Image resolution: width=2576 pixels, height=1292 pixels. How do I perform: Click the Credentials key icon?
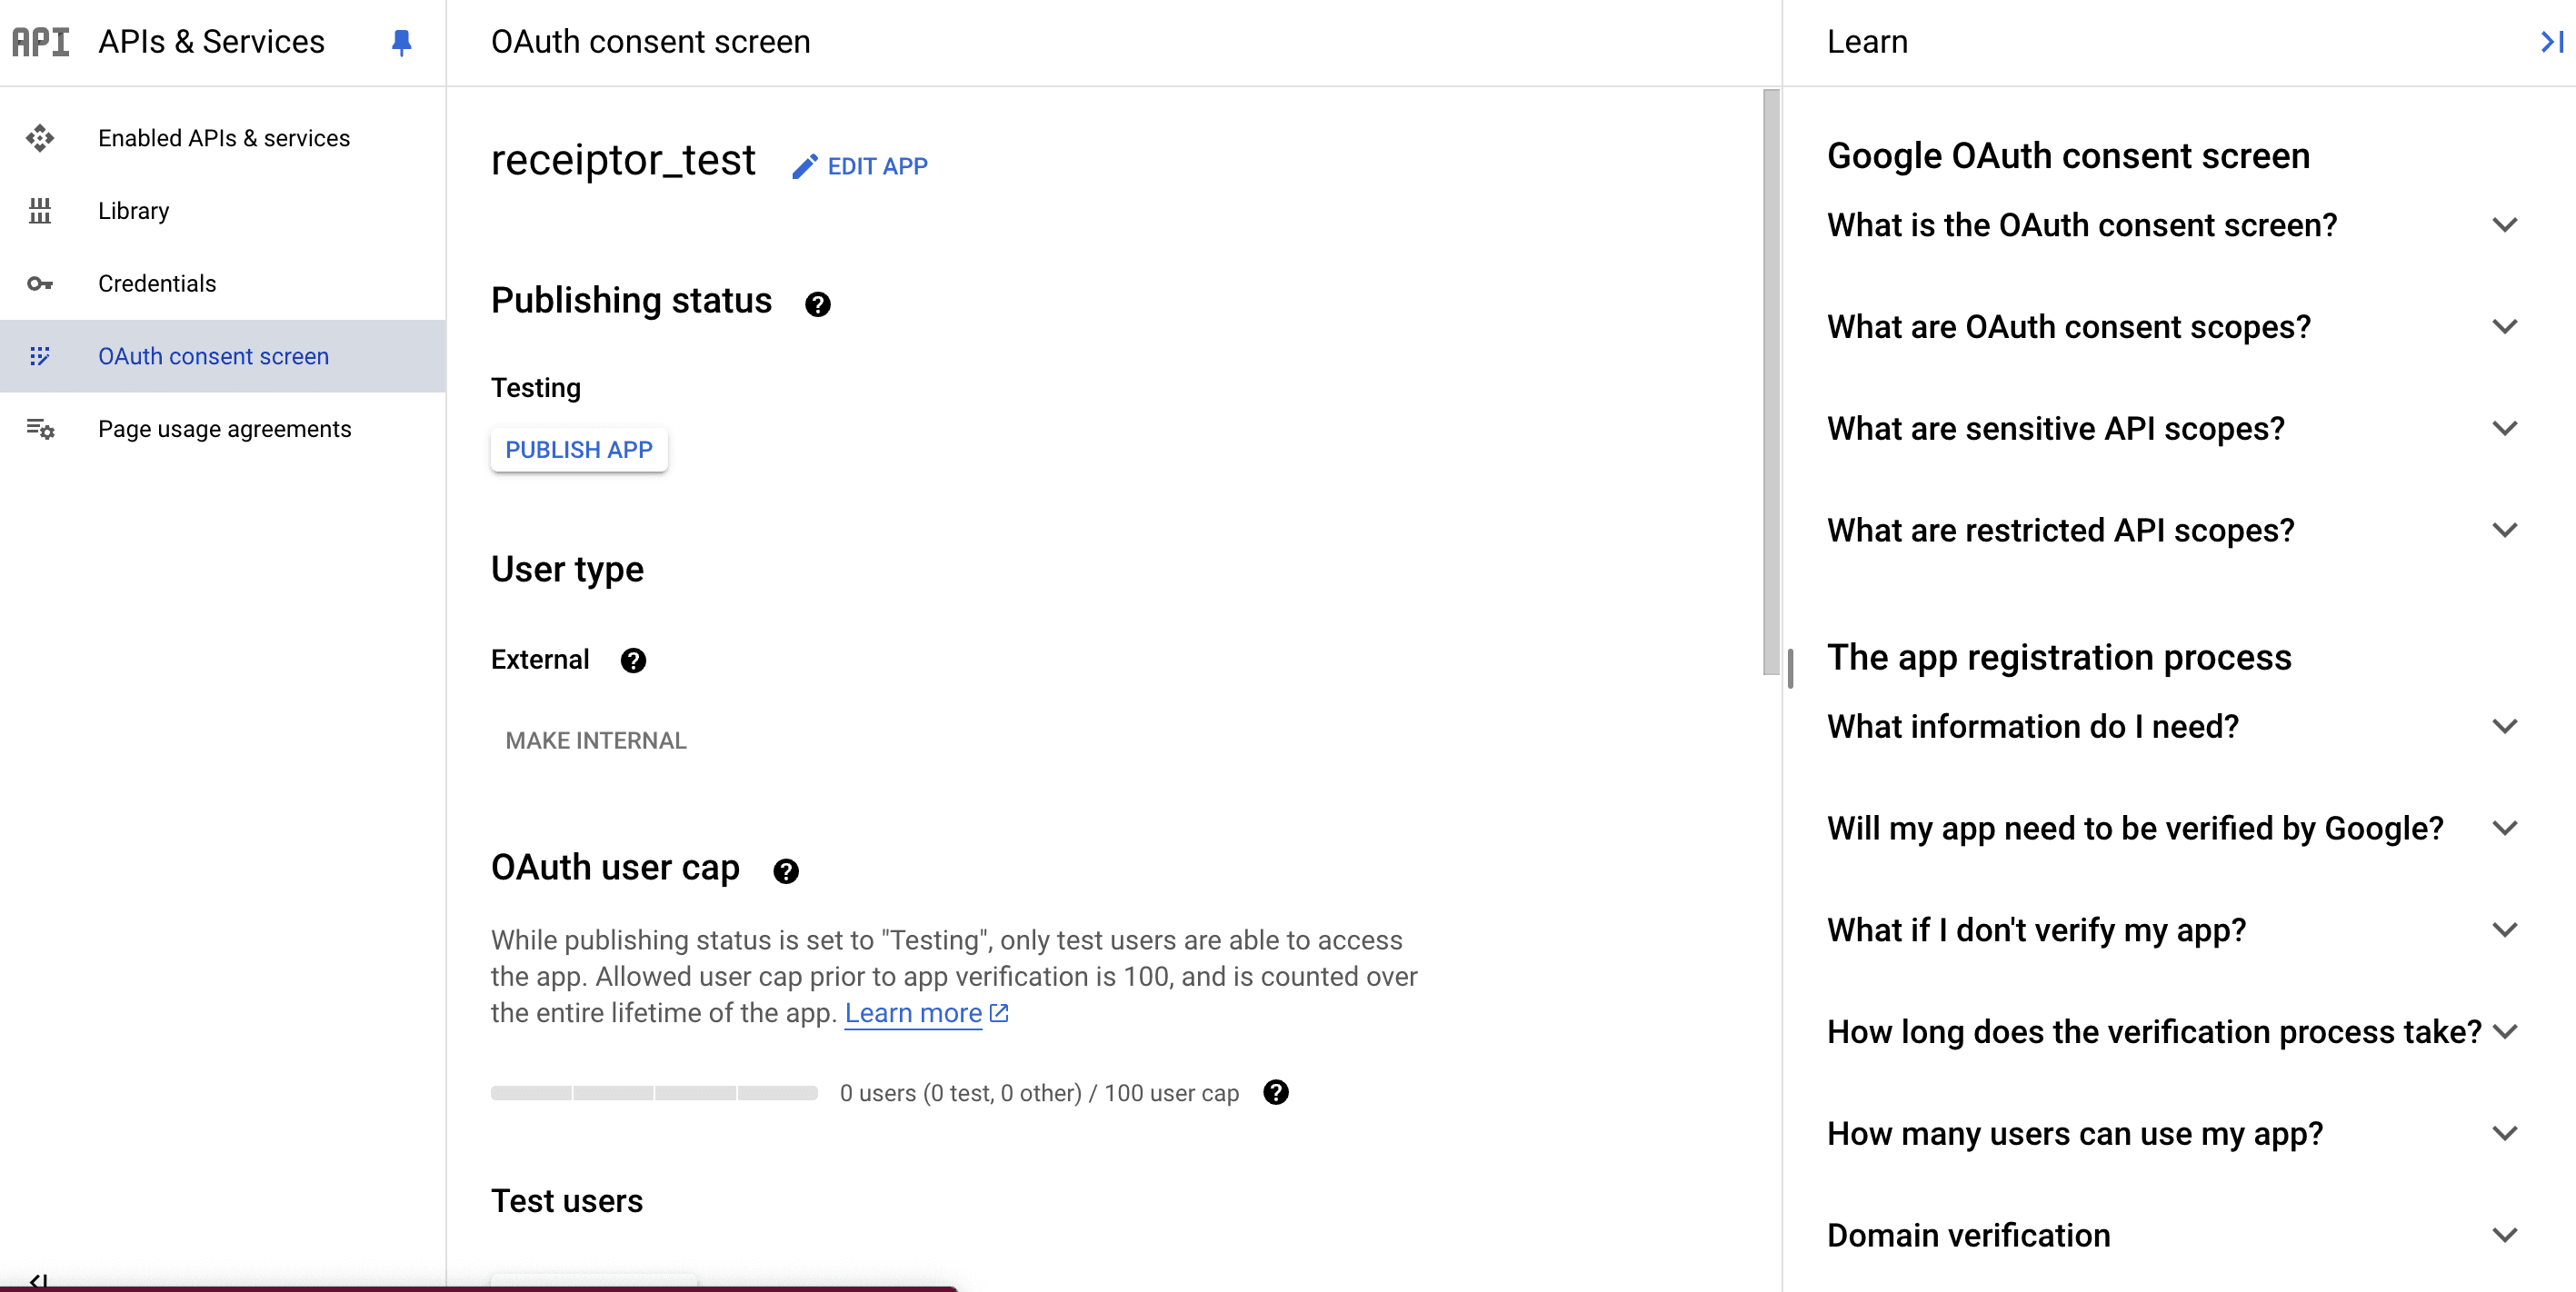40,283
